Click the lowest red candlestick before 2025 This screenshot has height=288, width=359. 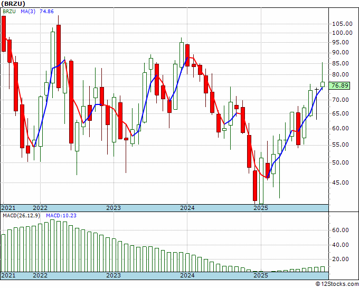(x=255, y=186)
